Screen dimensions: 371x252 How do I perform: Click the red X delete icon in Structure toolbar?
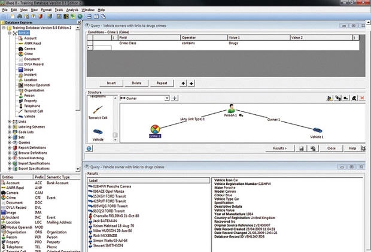tap(362, 98)
